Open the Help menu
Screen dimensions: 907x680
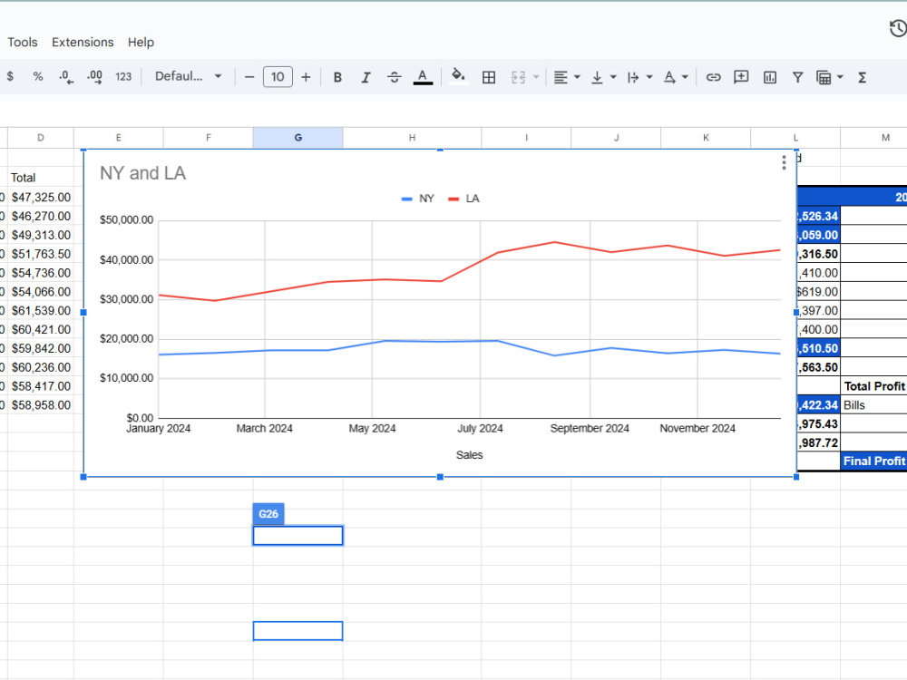coord(141,43)
